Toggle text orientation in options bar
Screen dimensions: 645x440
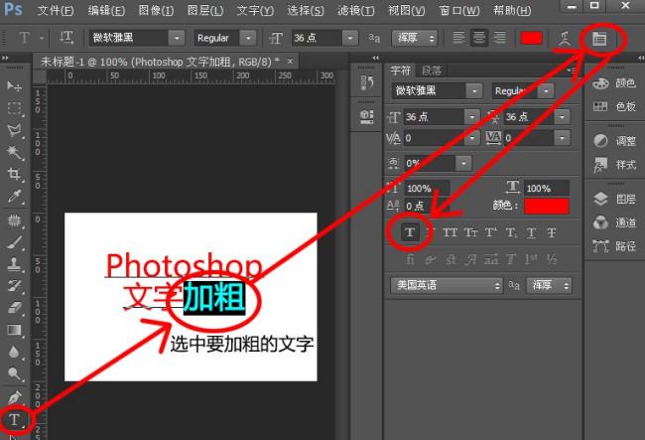(66, 38)
